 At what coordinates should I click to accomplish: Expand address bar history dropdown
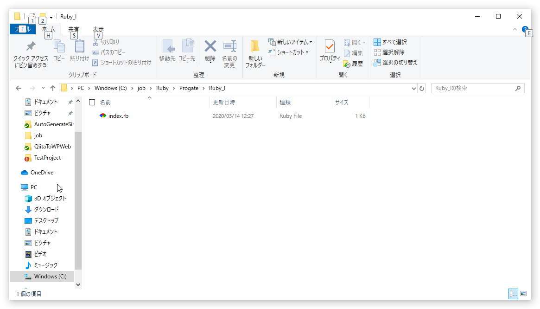[413, 88]
